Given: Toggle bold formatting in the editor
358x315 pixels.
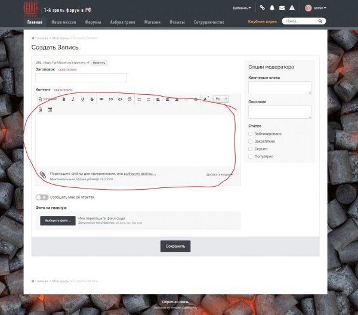Looking at the screenshot, I should [x=64, y=99].
